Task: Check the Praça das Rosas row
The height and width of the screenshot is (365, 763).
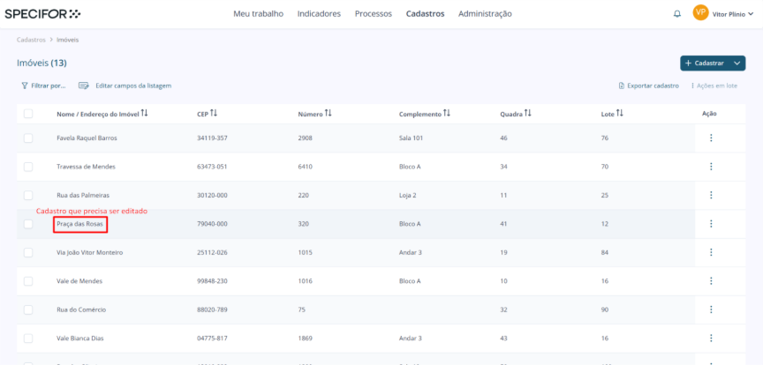Action: [28, 224]
